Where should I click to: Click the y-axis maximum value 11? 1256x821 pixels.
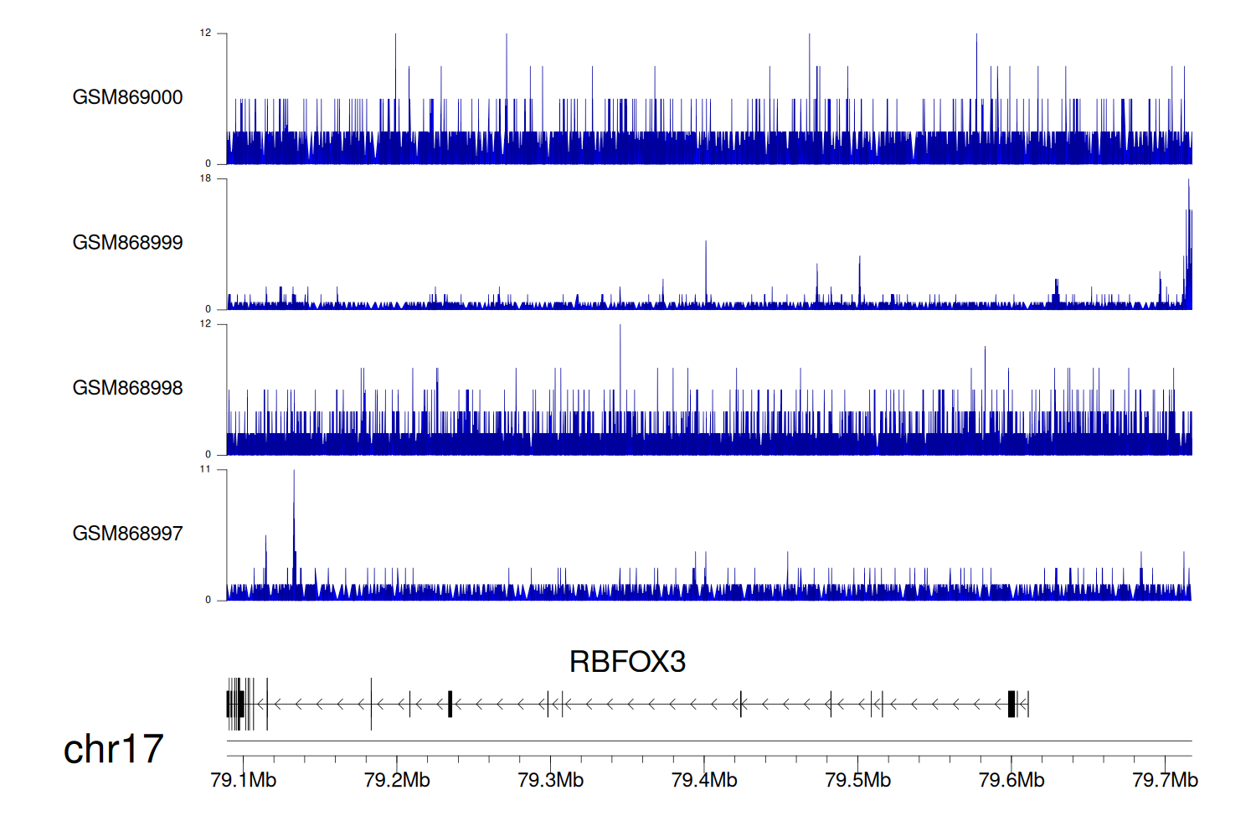(205, 469)
